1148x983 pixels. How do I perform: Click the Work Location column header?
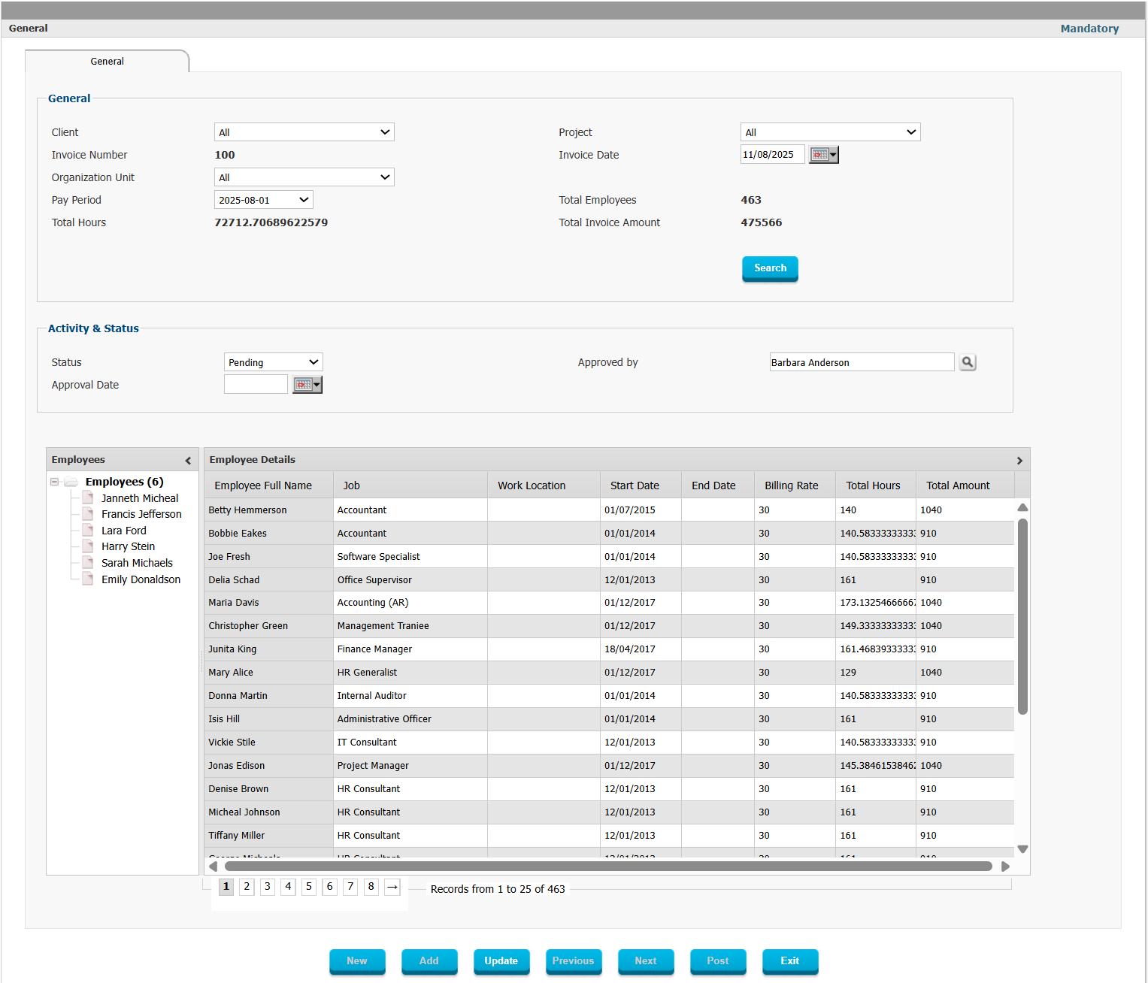point(544,485)
